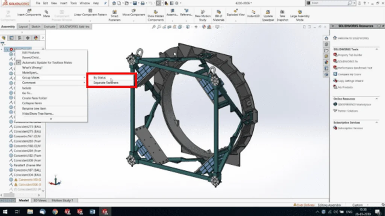
Task: Click Take Snapshot
Action: 282,16
